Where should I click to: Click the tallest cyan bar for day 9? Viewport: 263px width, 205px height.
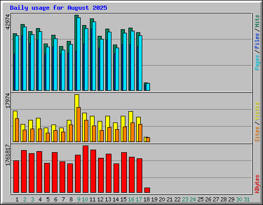(x=79, y=54)
